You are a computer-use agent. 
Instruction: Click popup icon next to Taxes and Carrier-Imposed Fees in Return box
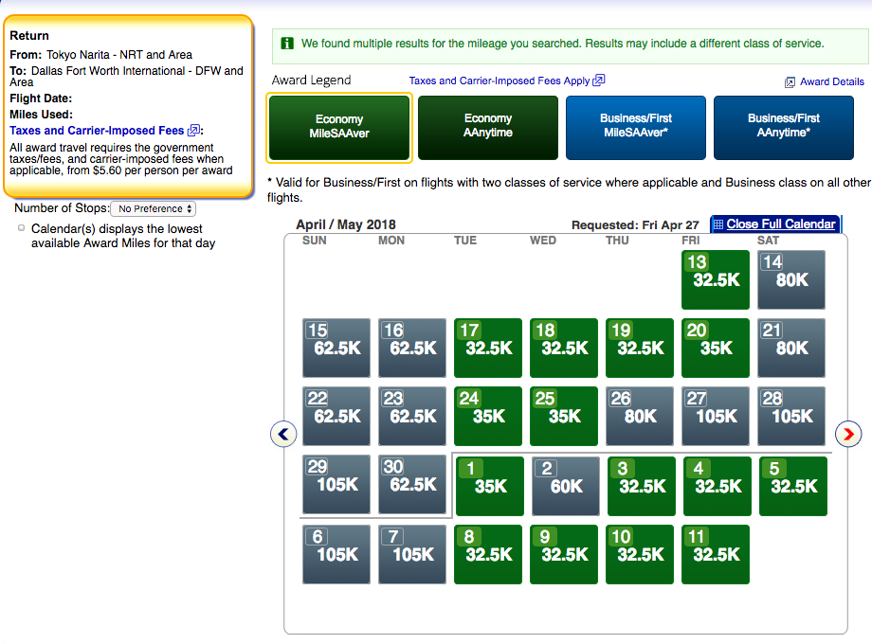point(194,131)
